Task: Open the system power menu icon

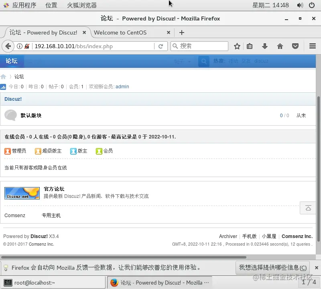Action: coord(312,5)
